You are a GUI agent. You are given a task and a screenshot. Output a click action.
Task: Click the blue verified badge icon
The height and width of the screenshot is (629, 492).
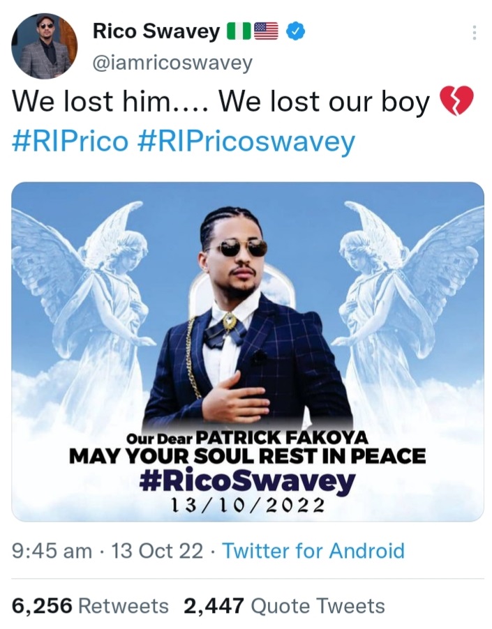coord(296,31)
